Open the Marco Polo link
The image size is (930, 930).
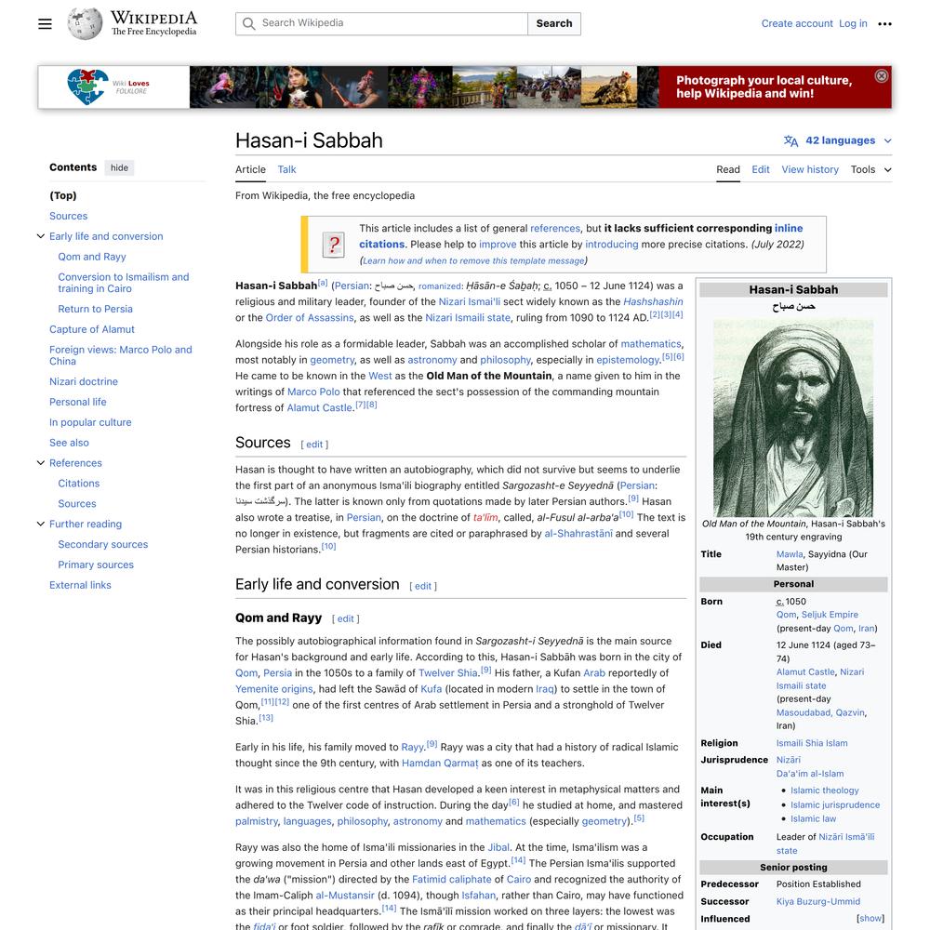[313, 392]
